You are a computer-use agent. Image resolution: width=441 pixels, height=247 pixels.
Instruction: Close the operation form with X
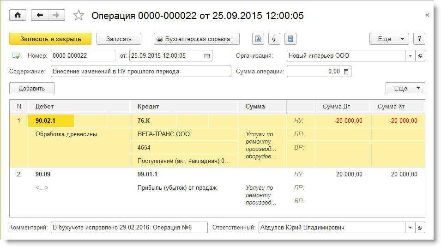[427, 15]
